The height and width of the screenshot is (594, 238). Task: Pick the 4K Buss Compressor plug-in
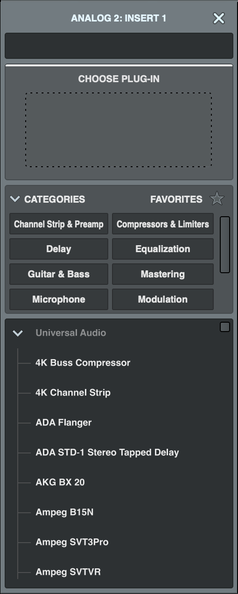click(83, 363)
